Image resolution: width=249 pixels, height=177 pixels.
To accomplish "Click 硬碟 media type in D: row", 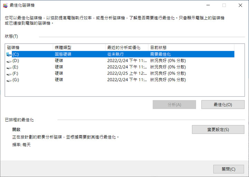I will point(59,61).
